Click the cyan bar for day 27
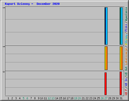 click(x=107, y=26)
